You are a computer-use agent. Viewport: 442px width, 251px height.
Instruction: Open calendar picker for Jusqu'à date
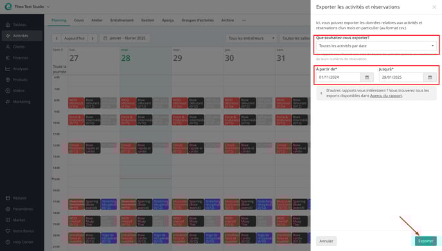click(x=430, y=77)
